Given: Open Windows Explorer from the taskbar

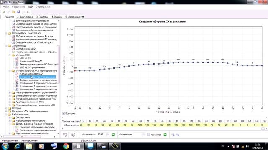Looking at the screenshot, I should [x=29, y=146].
